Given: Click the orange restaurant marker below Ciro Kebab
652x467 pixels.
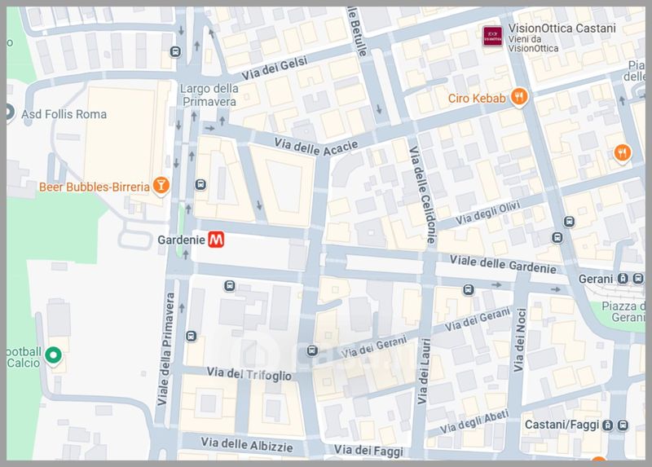Looking at the screenshot, I should (x=622, y=153).
